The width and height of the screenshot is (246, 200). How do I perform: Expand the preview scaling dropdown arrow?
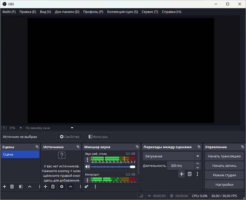click(x=72, y=128)
